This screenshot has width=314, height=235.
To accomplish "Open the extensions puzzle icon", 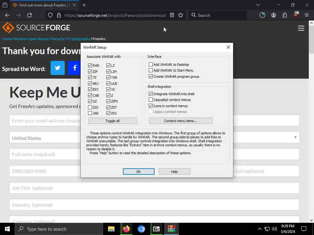I will tap(285, 15).
